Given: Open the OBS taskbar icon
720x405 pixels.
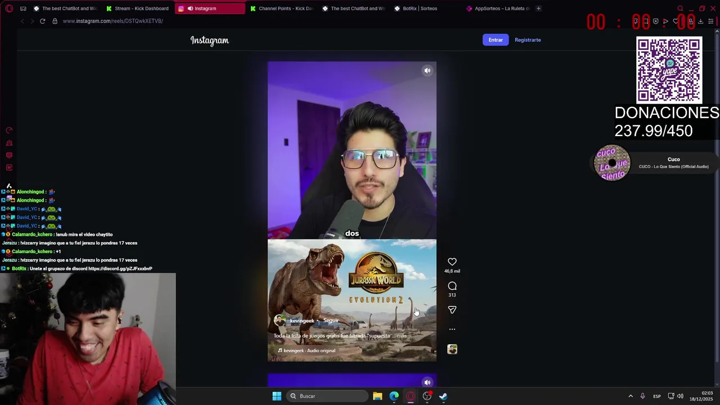Looking at the screenshot, I should 427,396.
